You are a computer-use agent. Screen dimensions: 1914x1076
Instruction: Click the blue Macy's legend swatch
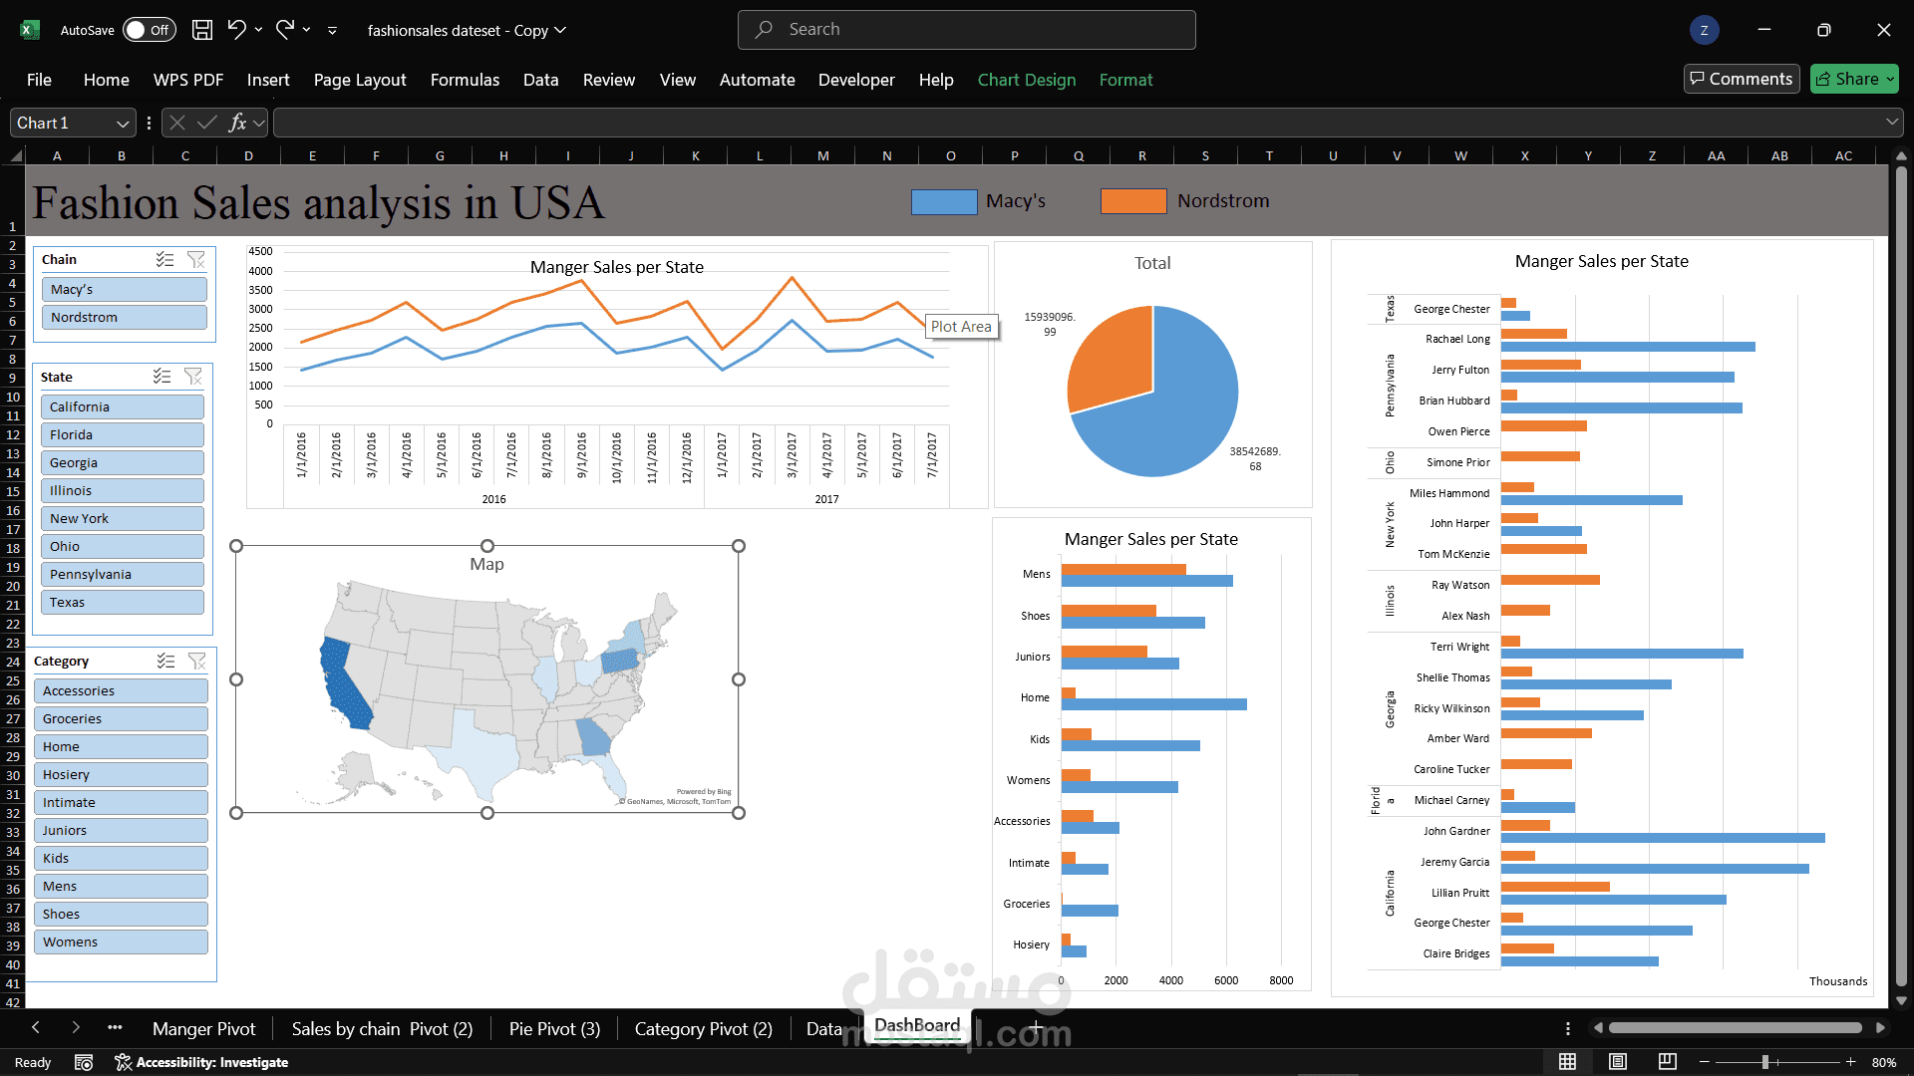click(944, 201)
